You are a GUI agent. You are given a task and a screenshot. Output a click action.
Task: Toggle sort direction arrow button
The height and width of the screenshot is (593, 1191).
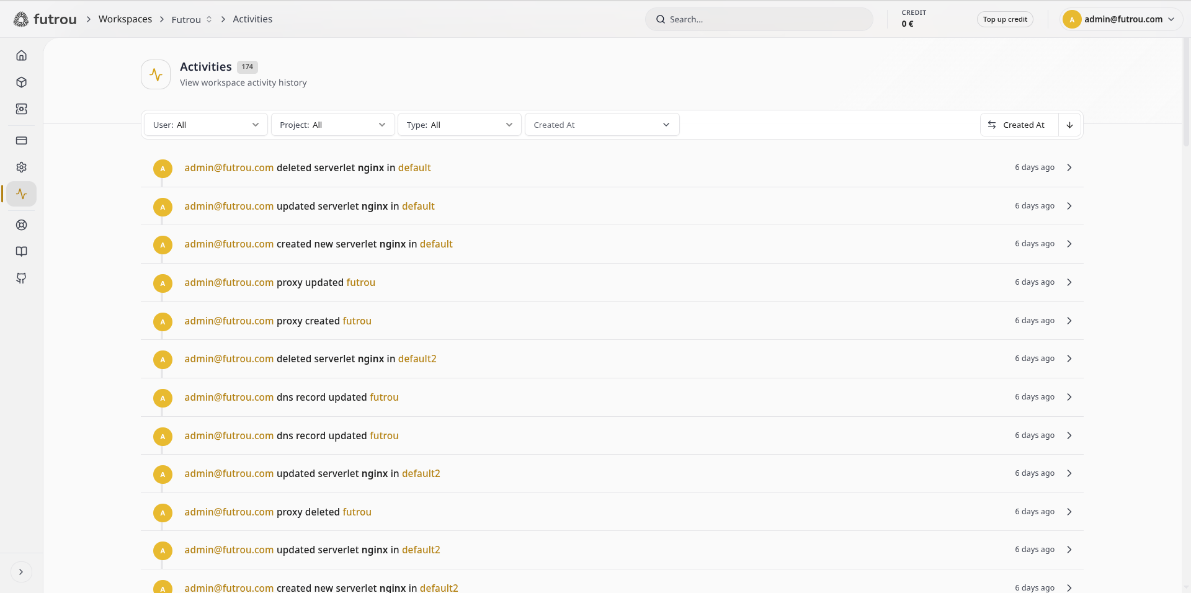point(1070,125)
